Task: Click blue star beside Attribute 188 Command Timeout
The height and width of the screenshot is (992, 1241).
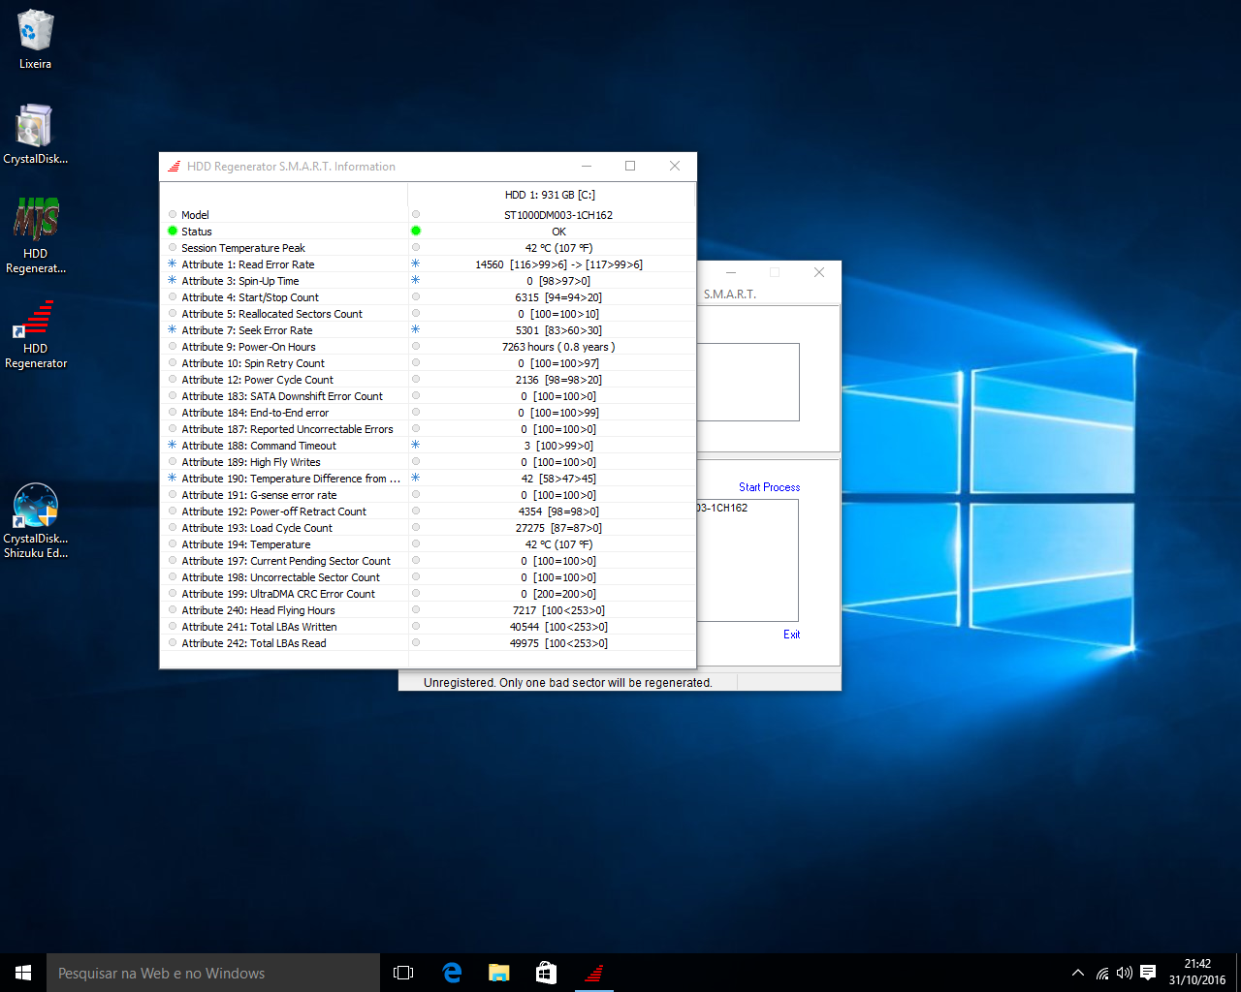Action: (x=173, y=445)
